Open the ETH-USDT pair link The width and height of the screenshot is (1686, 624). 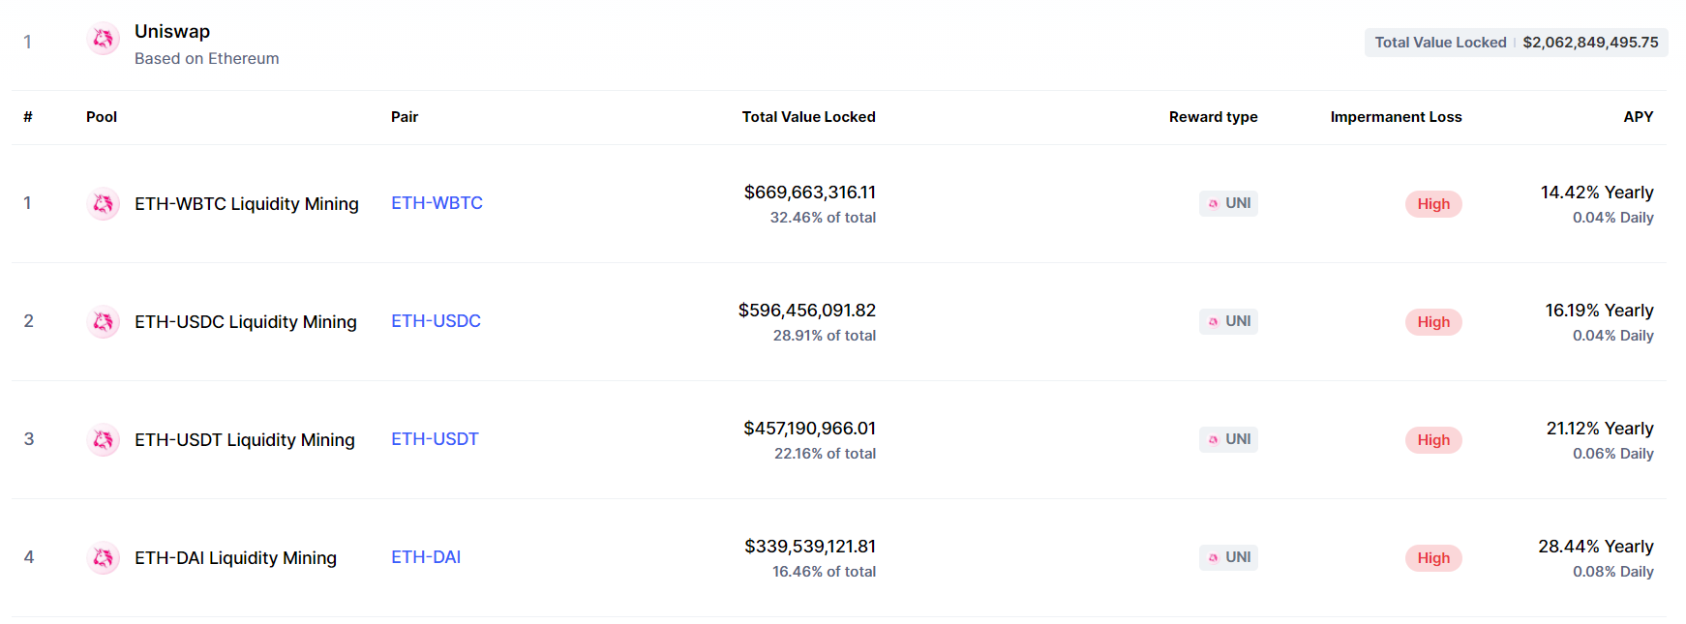pos(435,439)
